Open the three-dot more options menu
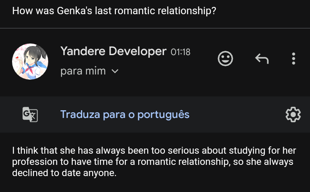Viewport: 310px width, 192px height. 294,59
